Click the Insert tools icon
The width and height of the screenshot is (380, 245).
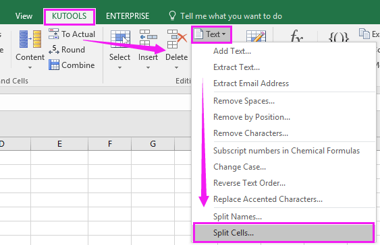pos(148,38)
